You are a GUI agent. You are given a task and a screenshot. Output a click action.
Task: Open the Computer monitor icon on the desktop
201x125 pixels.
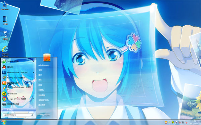point(5,20)
